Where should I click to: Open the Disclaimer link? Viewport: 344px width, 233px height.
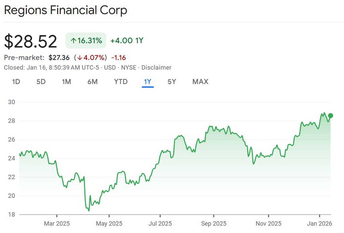pos(156,68)
